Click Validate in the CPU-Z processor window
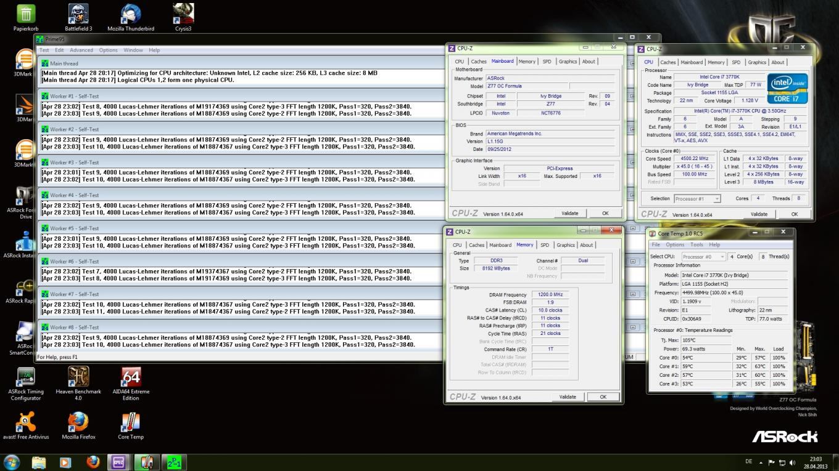The width and height of the screenshot is (839, 471). [759, 214]
